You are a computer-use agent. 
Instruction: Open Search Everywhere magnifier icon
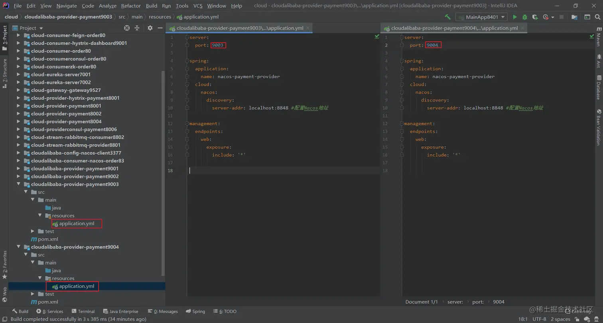597,17
